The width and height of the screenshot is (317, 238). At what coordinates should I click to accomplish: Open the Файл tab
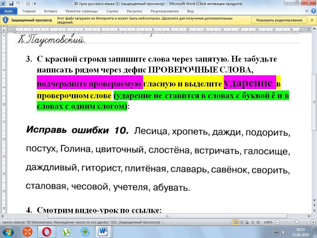point(8,11)
